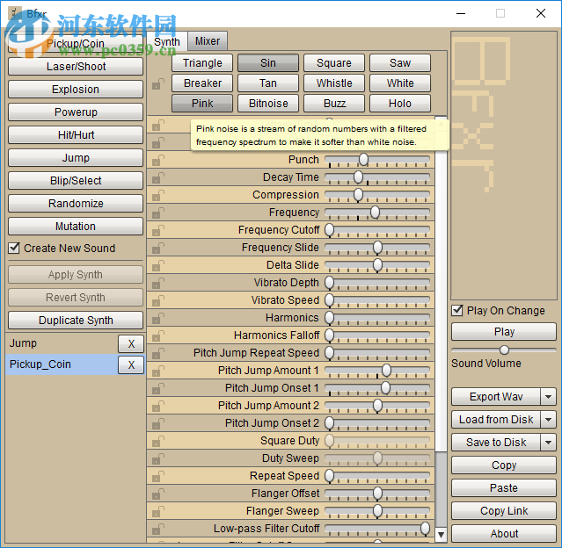Image resolution: width=562 pixels, height=548 pixels.
Task: Select the Triangle waveform
Action: pos(202,63)
